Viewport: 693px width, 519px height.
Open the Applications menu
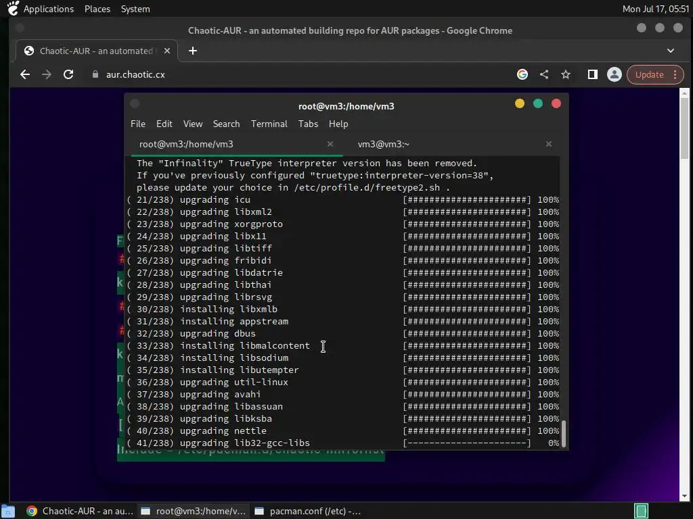49,9
